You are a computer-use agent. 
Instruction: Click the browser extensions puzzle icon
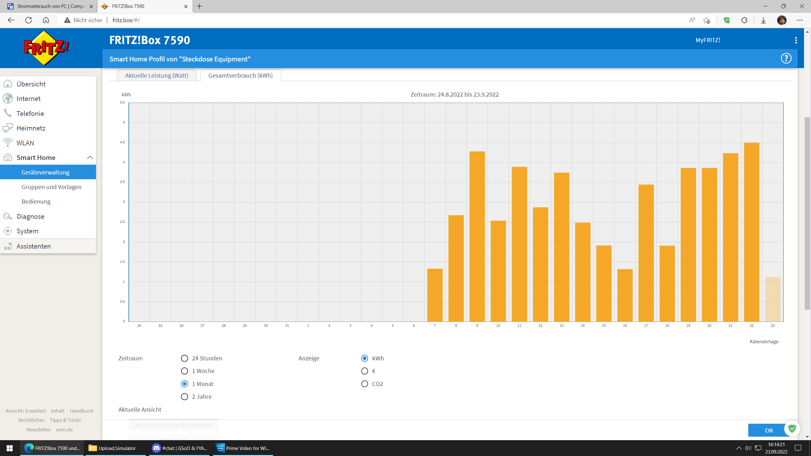[x=744, y=20]
